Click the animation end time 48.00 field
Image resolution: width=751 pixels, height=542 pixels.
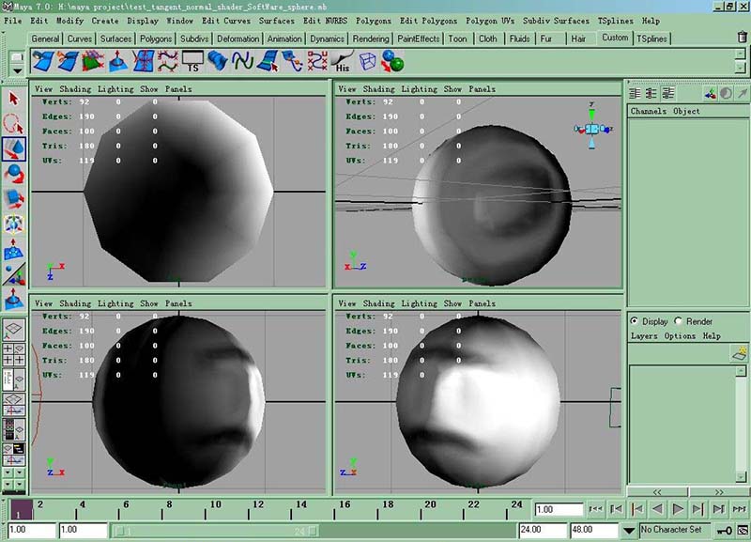594,530
